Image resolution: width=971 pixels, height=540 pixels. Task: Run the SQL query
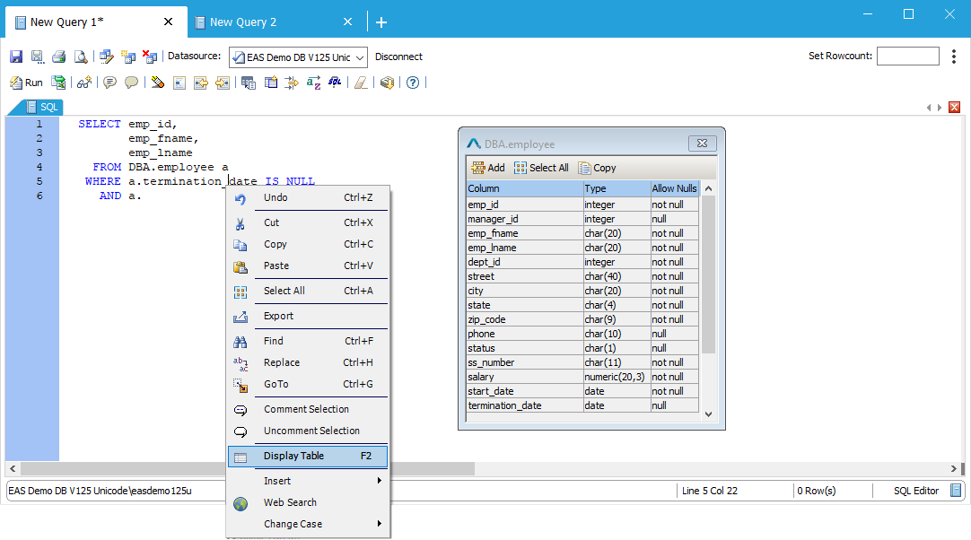26,83
